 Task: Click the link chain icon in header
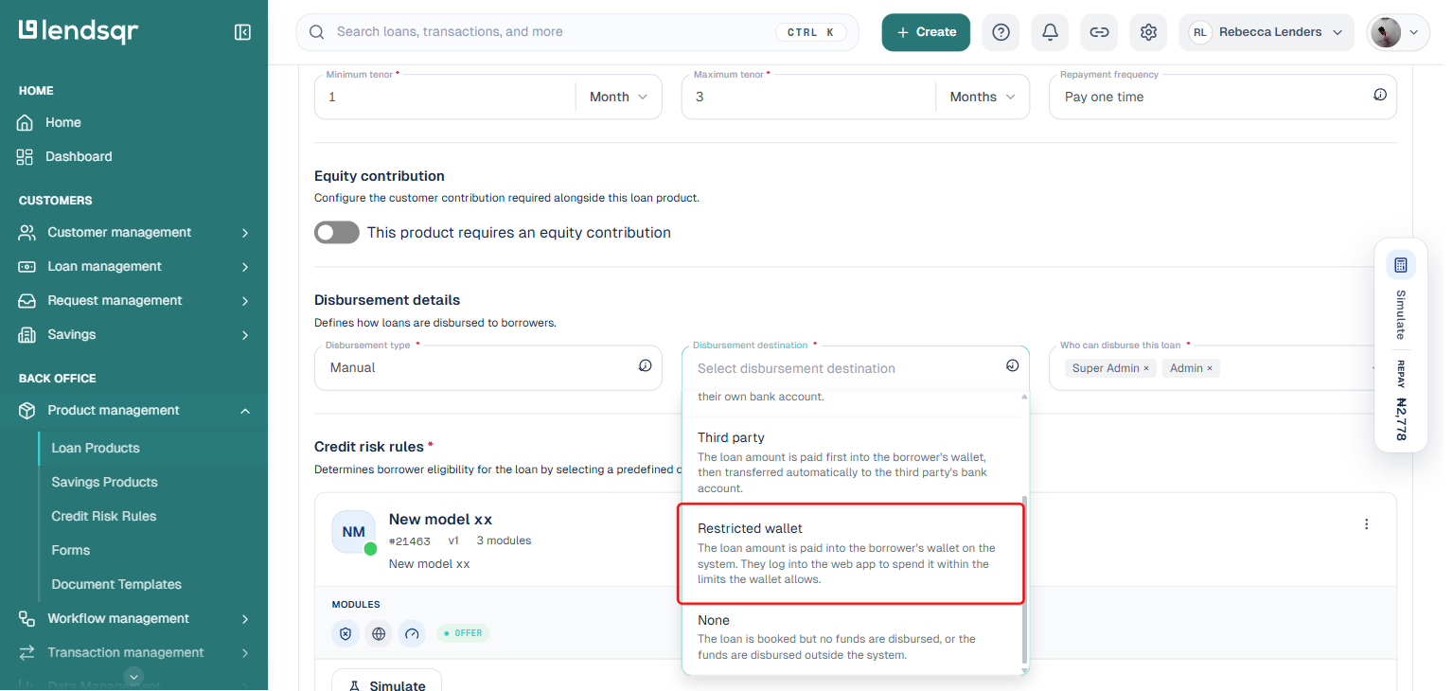point(1099,32)
